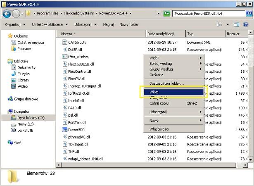Choose Wklej from context menu
The width and height of the screenshot is (254, 186).
click(173, 92)
